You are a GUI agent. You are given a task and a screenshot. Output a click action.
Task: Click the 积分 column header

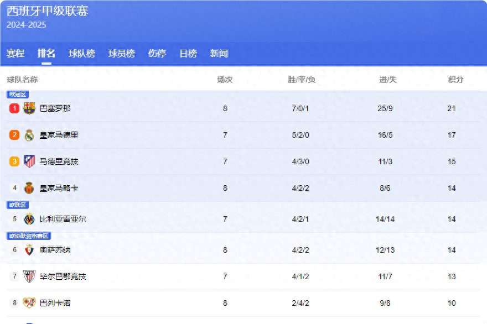455,80
